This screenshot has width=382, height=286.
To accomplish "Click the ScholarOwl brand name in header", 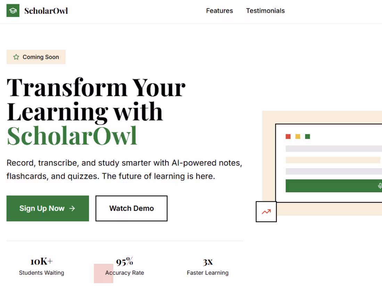I will 46,11.
